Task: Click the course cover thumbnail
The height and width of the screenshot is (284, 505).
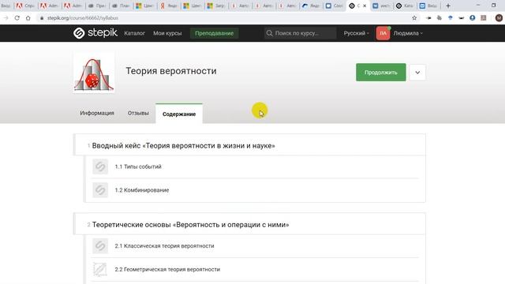Action: (x=94, y=73)
